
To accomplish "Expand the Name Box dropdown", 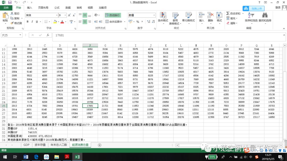I will 20,35.
